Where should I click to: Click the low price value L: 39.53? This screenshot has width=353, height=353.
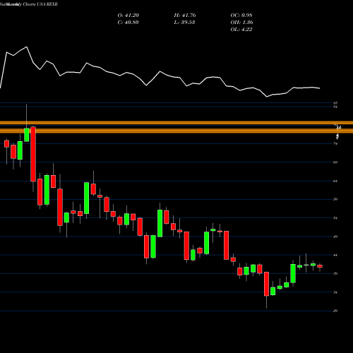(x=184, y=23)
